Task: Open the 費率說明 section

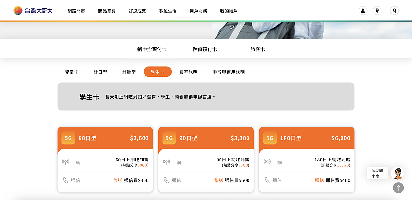Action: coord(188,72)
